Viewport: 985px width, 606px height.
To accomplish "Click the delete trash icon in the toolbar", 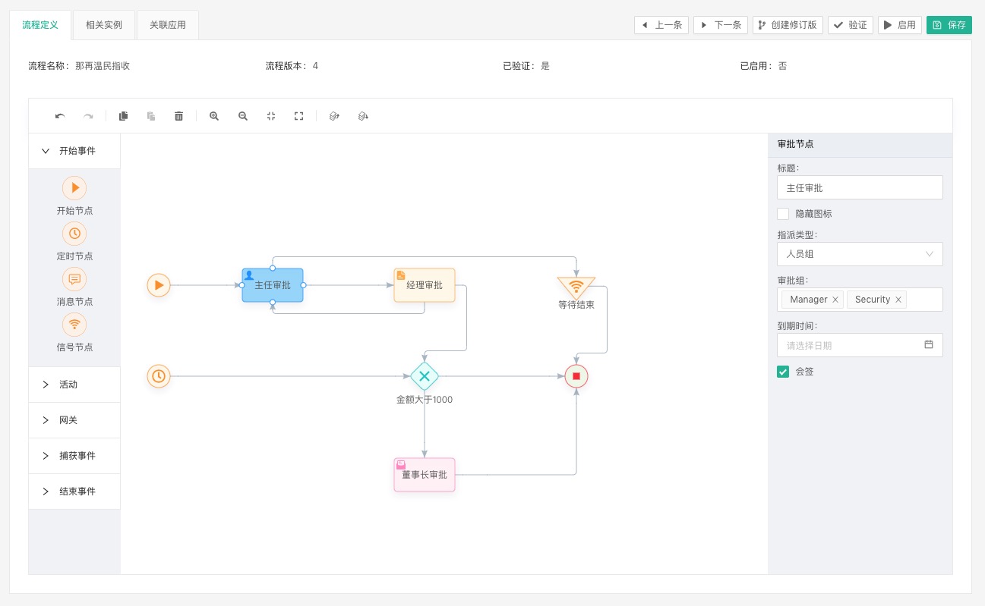I will pos(179,116).
